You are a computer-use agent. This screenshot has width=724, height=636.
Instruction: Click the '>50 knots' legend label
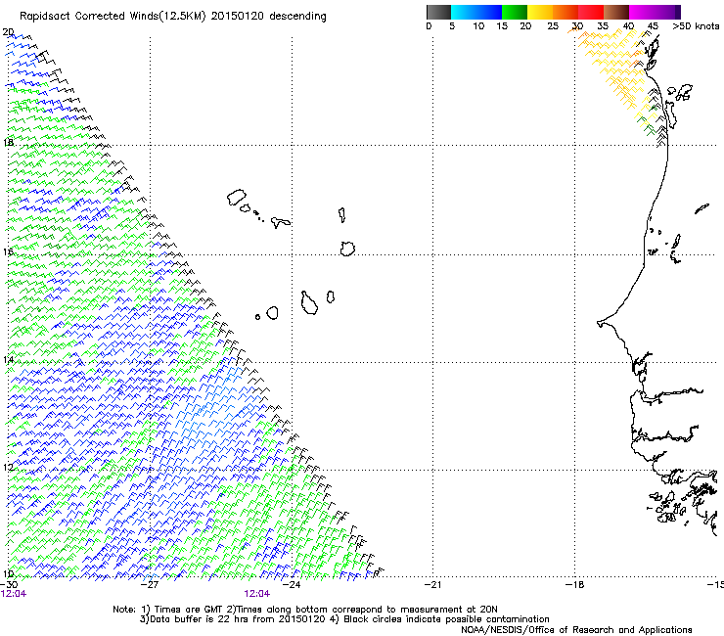click(x=696, y=26)
